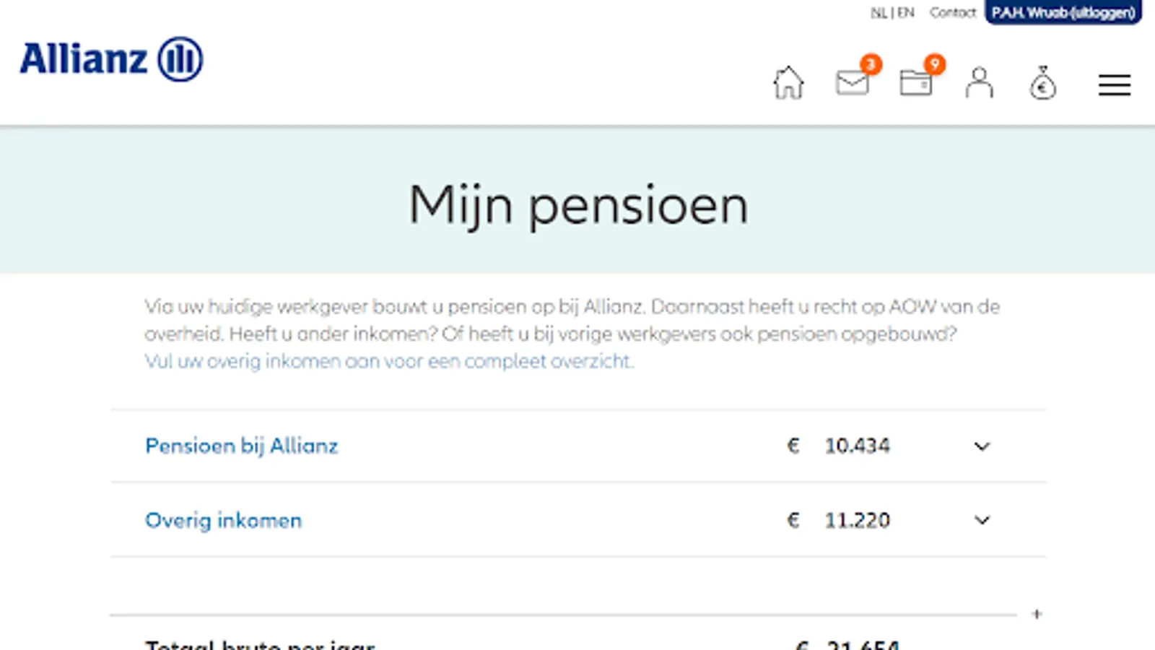Open the Contact link
Viewport: 1155px width, 650px height.
(x=952, y=13)
